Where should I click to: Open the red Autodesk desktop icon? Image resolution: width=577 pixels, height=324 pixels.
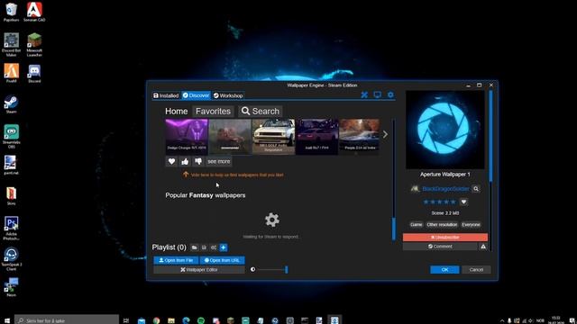coord(34,12)
